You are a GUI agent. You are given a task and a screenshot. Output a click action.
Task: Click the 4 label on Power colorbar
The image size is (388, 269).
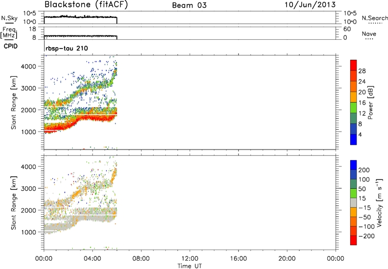tap(360, 134)
